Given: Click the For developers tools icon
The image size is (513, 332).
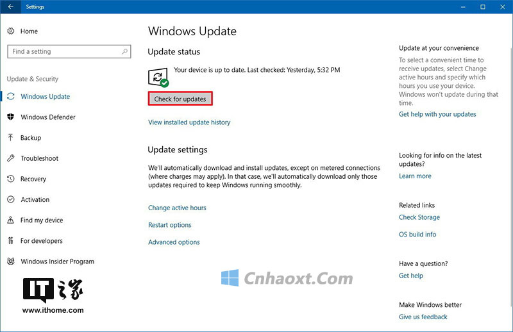Looking at the screenshot, I should coord(11,241).
